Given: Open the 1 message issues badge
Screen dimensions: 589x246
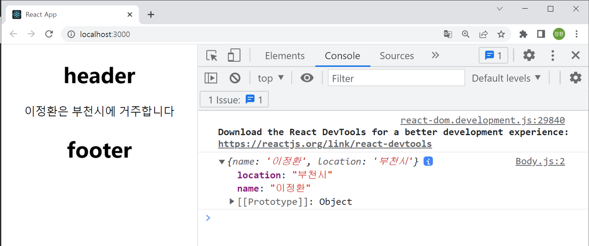Looking at the screenshot, I should pyautogui.click(x=493, y=56).
